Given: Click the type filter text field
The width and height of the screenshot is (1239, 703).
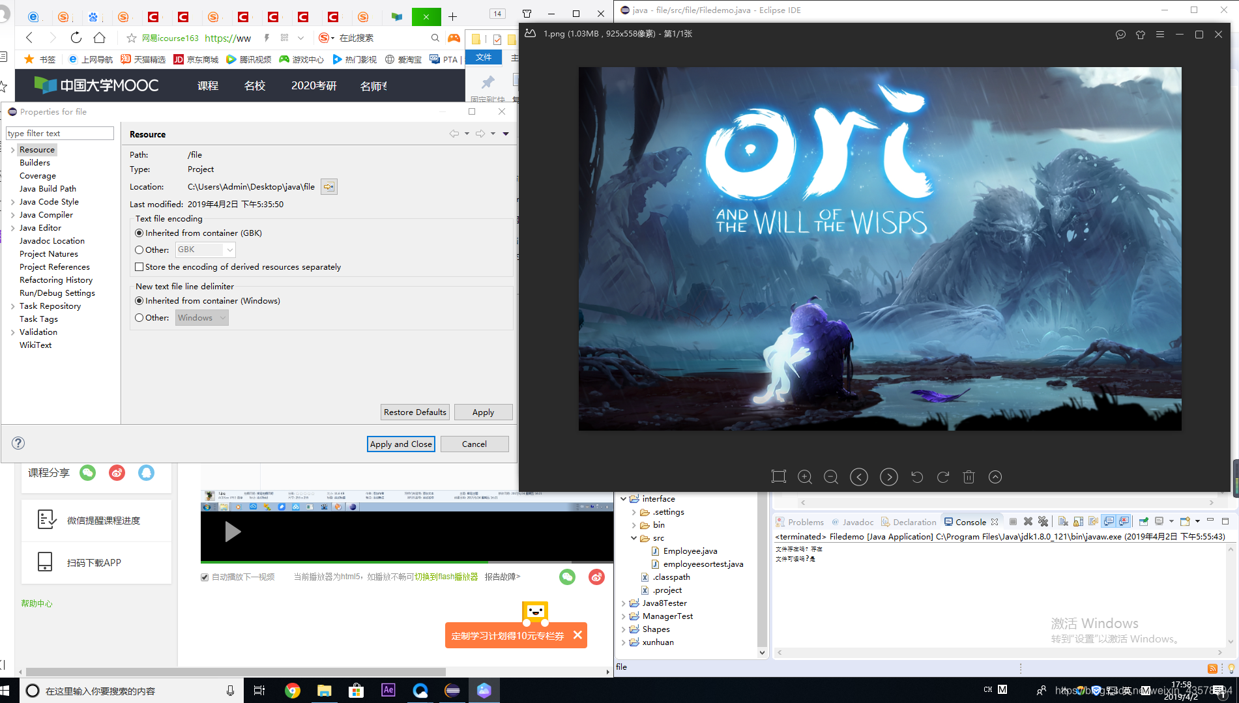Looking at the screenshot, I should (x=60, y=134).
